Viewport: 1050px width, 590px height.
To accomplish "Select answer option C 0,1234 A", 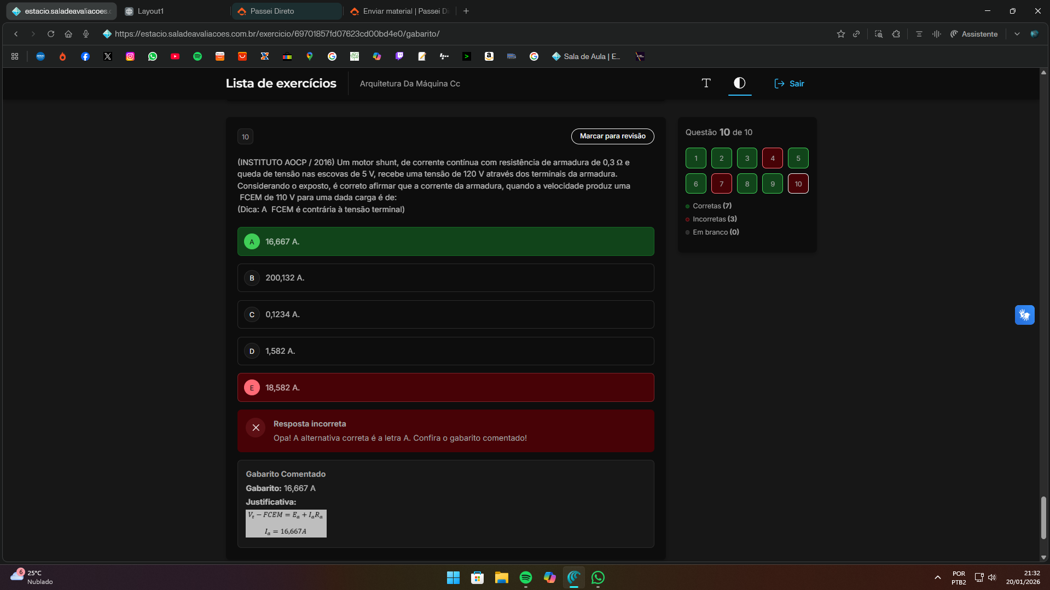I will 445,314.
